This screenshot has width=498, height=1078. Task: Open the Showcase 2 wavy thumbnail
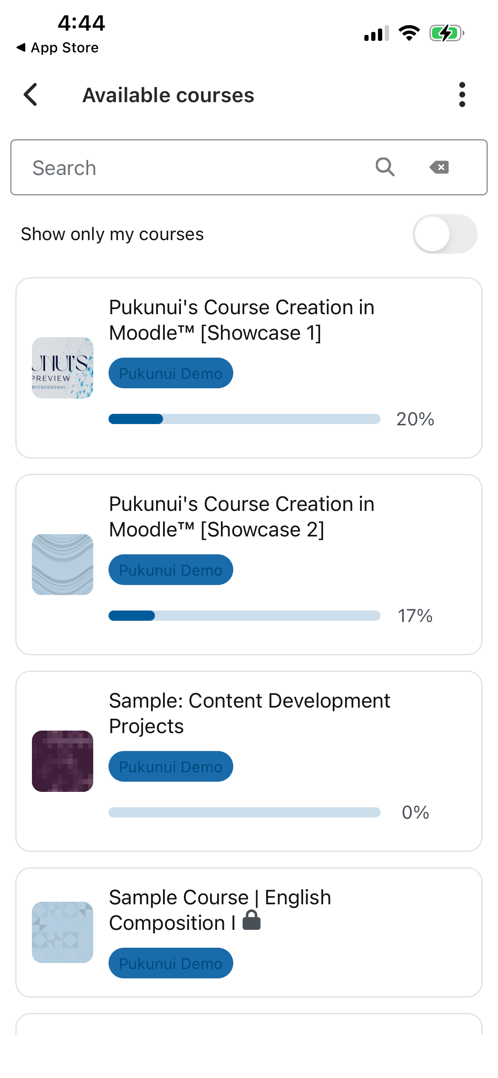63,565
